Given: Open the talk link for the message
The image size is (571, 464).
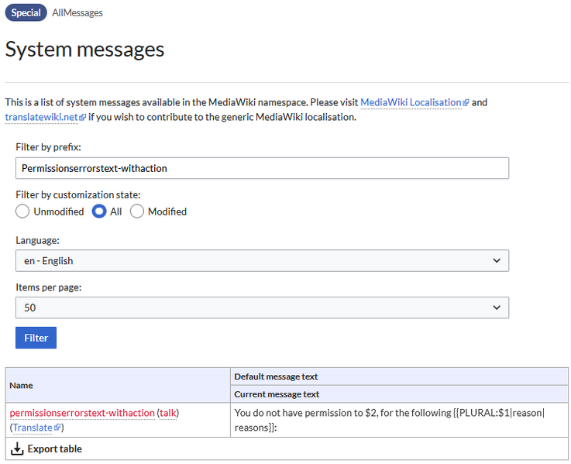Looking at the screenshot, I should click(x=167, y=413).
